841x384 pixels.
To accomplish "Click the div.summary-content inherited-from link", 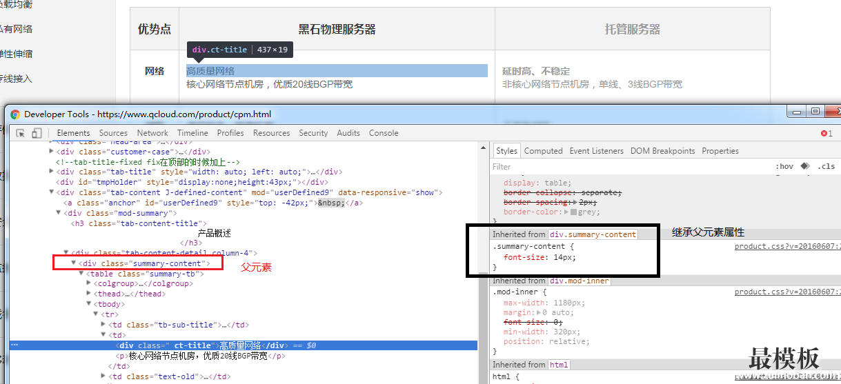I will 593,234.
